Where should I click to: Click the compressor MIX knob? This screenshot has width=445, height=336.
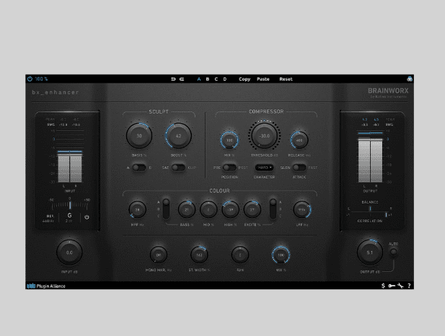pos(229,140)
